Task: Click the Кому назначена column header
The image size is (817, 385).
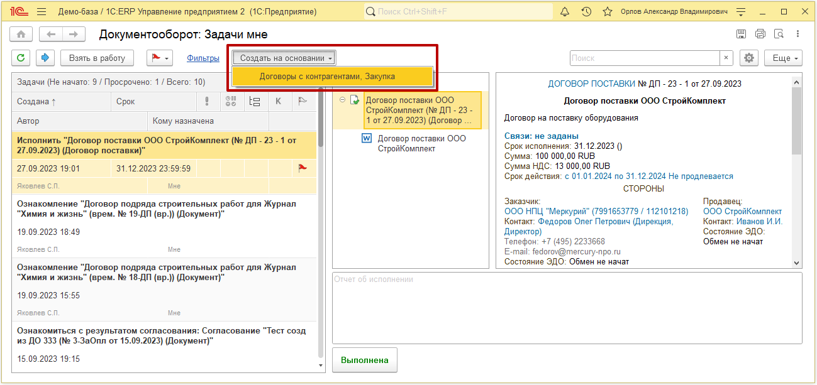Action: [208, 121]
